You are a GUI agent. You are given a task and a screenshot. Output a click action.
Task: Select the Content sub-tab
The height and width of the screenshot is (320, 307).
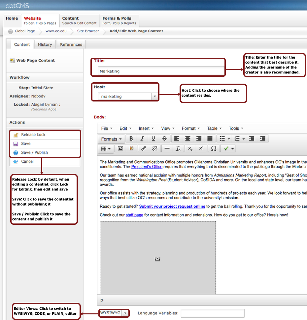[x=22, y=45]
